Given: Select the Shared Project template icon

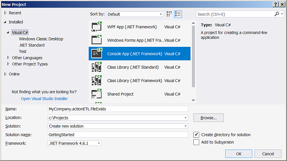Looking at the screenshot, I should click(97, 94).
